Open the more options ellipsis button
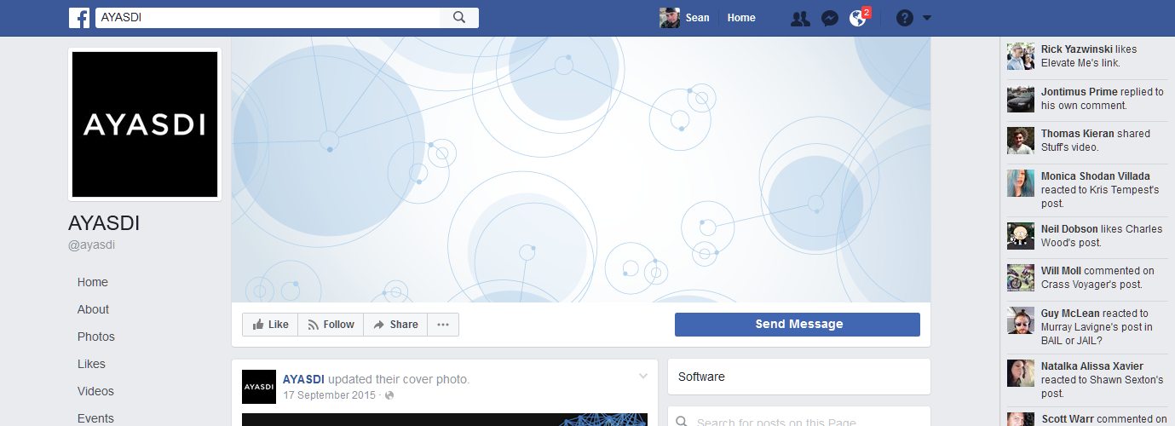The width and height of the screenshot is (1175, 426). point(443,325)
